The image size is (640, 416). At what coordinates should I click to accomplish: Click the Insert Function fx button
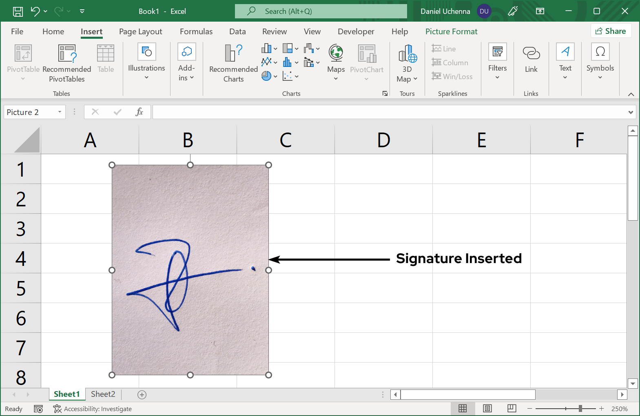140,112
